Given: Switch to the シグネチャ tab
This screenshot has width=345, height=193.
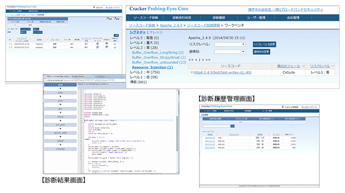Looking at the screenshot, I should [x=137, y=32].
